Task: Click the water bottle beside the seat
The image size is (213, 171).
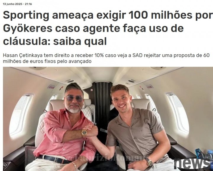Action: [x=209, y=156]
